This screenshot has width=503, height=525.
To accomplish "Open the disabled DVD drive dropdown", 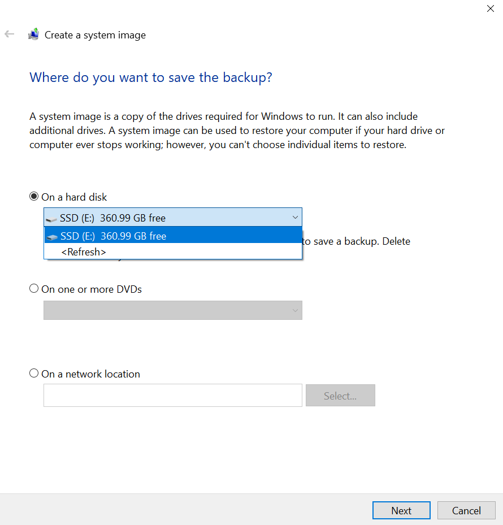I will point(173,310).
